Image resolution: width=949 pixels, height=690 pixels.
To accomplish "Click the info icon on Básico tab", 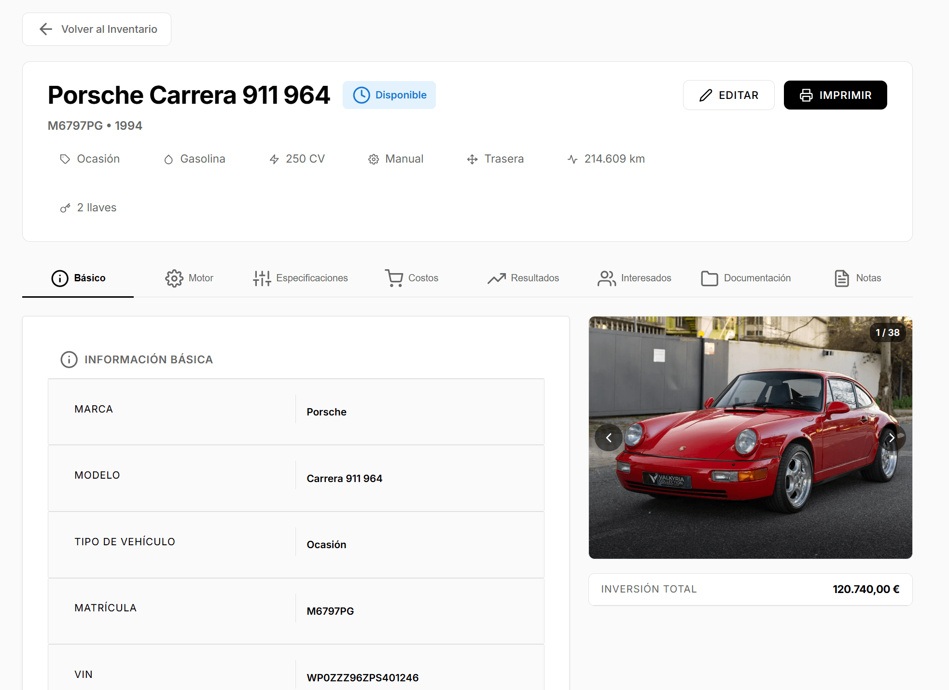I will 60,278.
